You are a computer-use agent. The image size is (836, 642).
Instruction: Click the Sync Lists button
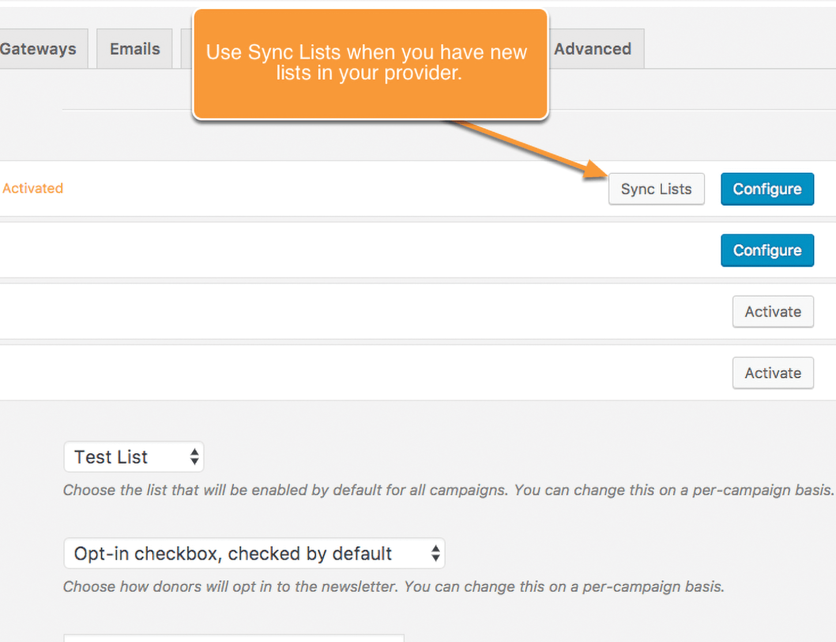click(x=656, y=189)
